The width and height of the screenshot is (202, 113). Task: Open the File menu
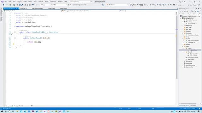[5, 2]
